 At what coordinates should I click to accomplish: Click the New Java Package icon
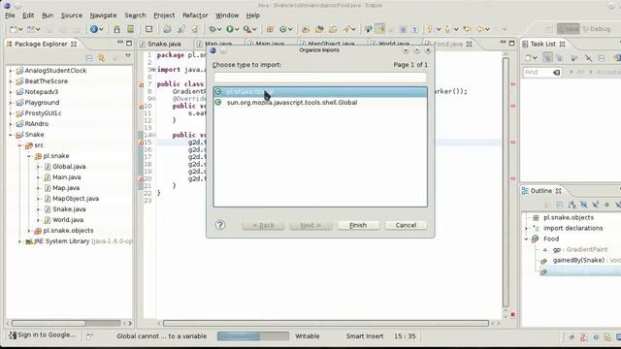coord(270,29)
